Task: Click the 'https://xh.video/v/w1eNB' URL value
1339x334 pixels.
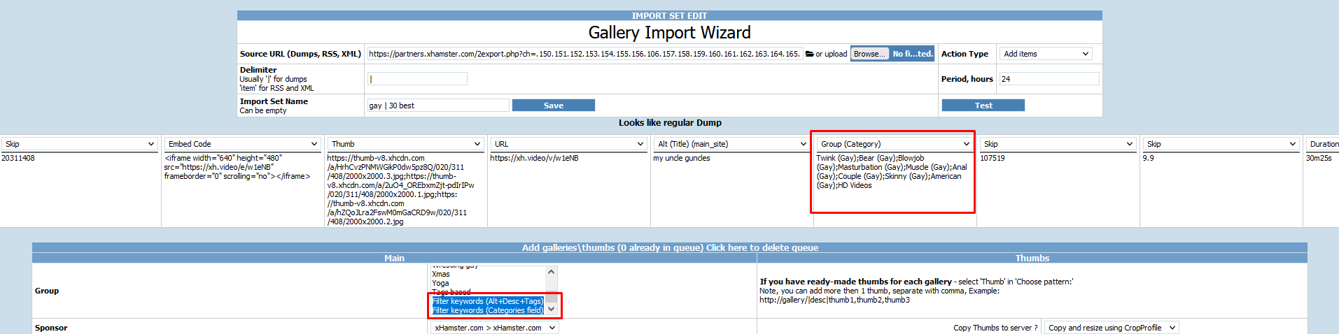Action: tap(534, 158)
